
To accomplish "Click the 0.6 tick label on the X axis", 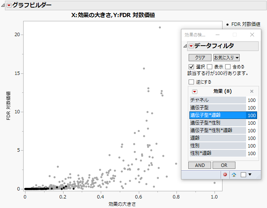I will (138, 197).
